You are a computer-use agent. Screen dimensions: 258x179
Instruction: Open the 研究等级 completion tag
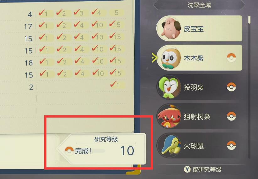coord(102,149)
